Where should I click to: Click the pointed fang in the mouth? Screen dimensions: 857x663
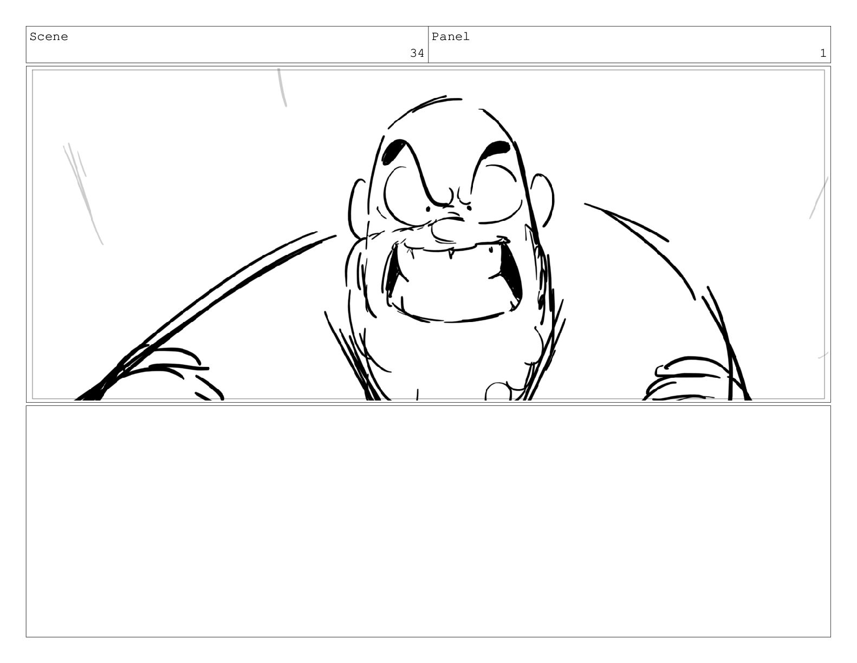450,253
